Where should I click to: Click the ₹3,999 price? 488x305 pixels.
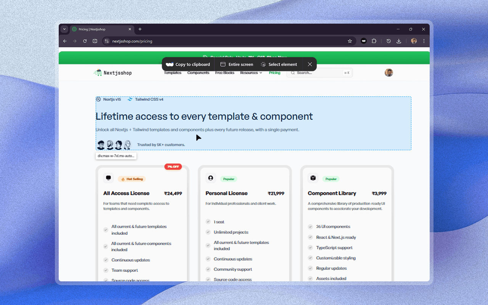[x=379, y=193]
